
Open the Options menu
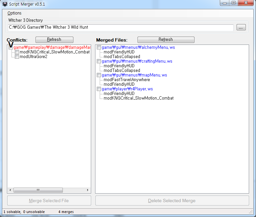click(14, 13)
